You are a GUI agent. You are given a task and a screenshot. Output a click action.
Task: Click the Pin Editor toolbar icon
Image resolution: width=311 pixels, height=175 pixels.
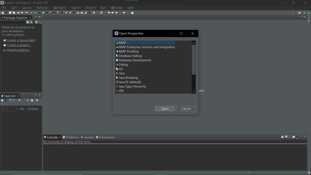click(x=132, y=13)
